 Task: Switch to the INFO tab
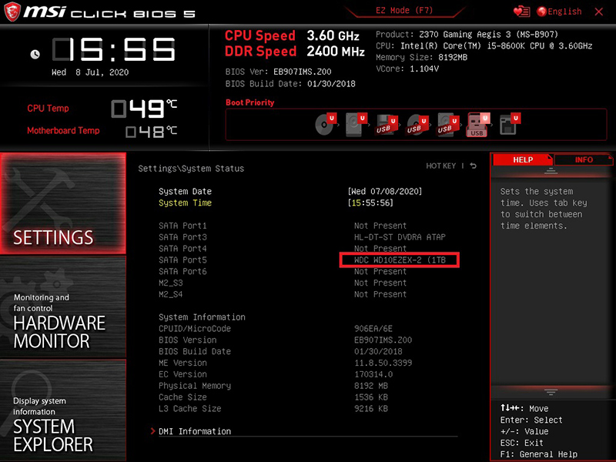584,159
